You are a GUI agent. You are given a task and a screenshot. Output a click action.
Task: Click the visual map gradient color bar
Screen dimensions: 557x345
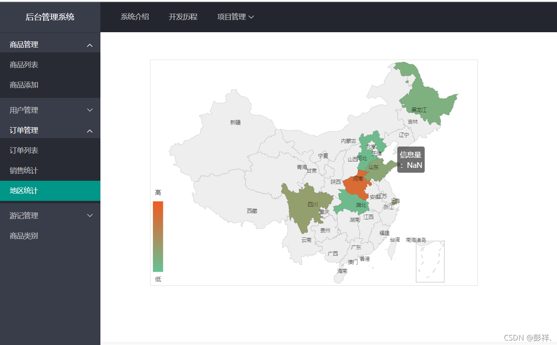click(x=158, y=236)
